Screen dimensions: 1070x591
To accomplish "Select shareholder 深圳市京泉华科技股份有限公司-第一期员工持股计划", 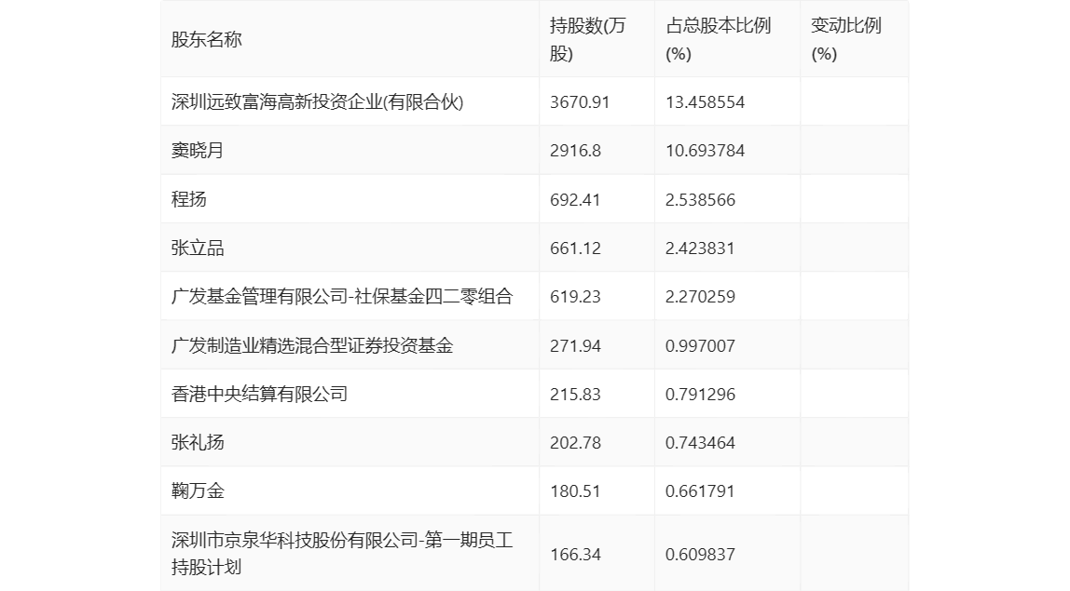I will click(342, 554).
